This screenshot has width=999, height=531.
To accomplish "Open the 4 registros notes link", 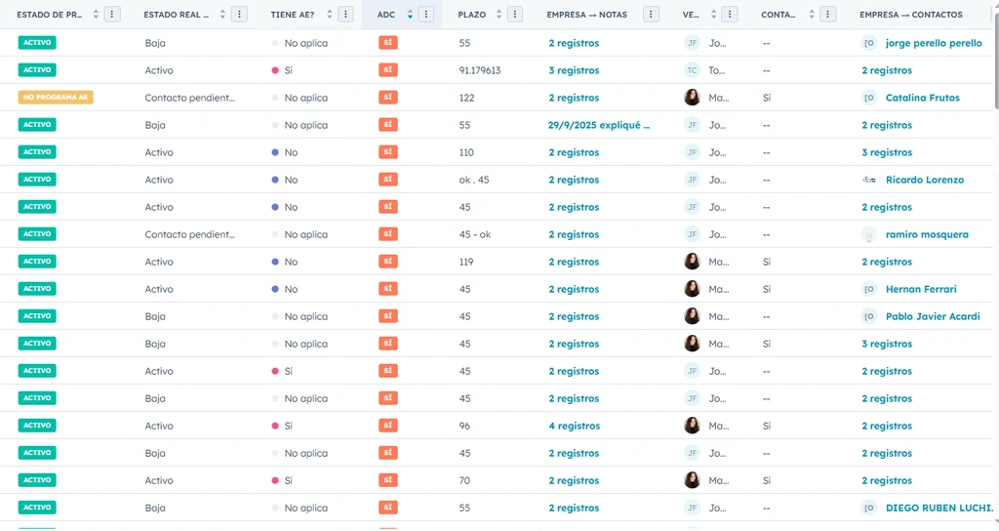I will coord(574,426).
